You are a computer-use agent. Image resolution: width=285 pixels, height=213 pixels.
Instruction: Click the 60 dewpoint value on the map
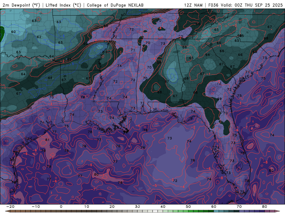coord(14,32)
